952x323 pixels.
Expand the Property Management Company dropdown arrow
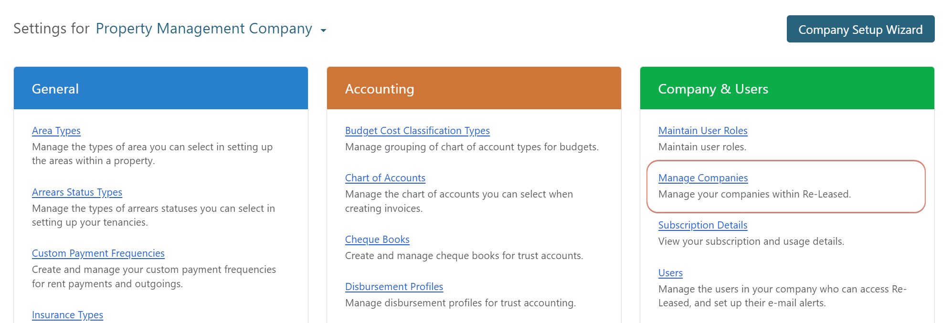[x=323, y=31]
